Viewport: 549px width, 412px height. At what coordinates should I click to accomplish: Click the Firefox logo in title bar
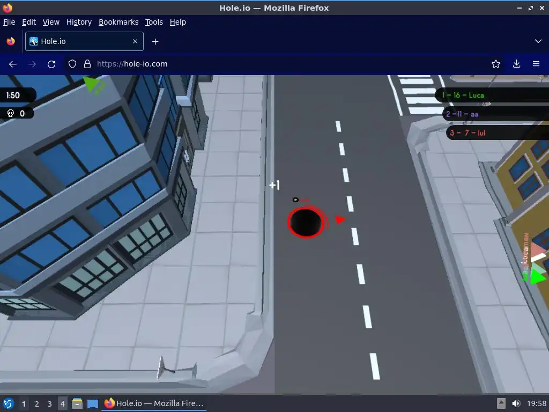coord(8,8)
